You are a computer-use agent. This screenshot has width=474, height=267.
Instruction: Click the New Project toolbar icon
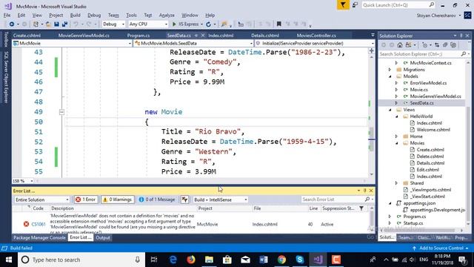click(36, 24)
